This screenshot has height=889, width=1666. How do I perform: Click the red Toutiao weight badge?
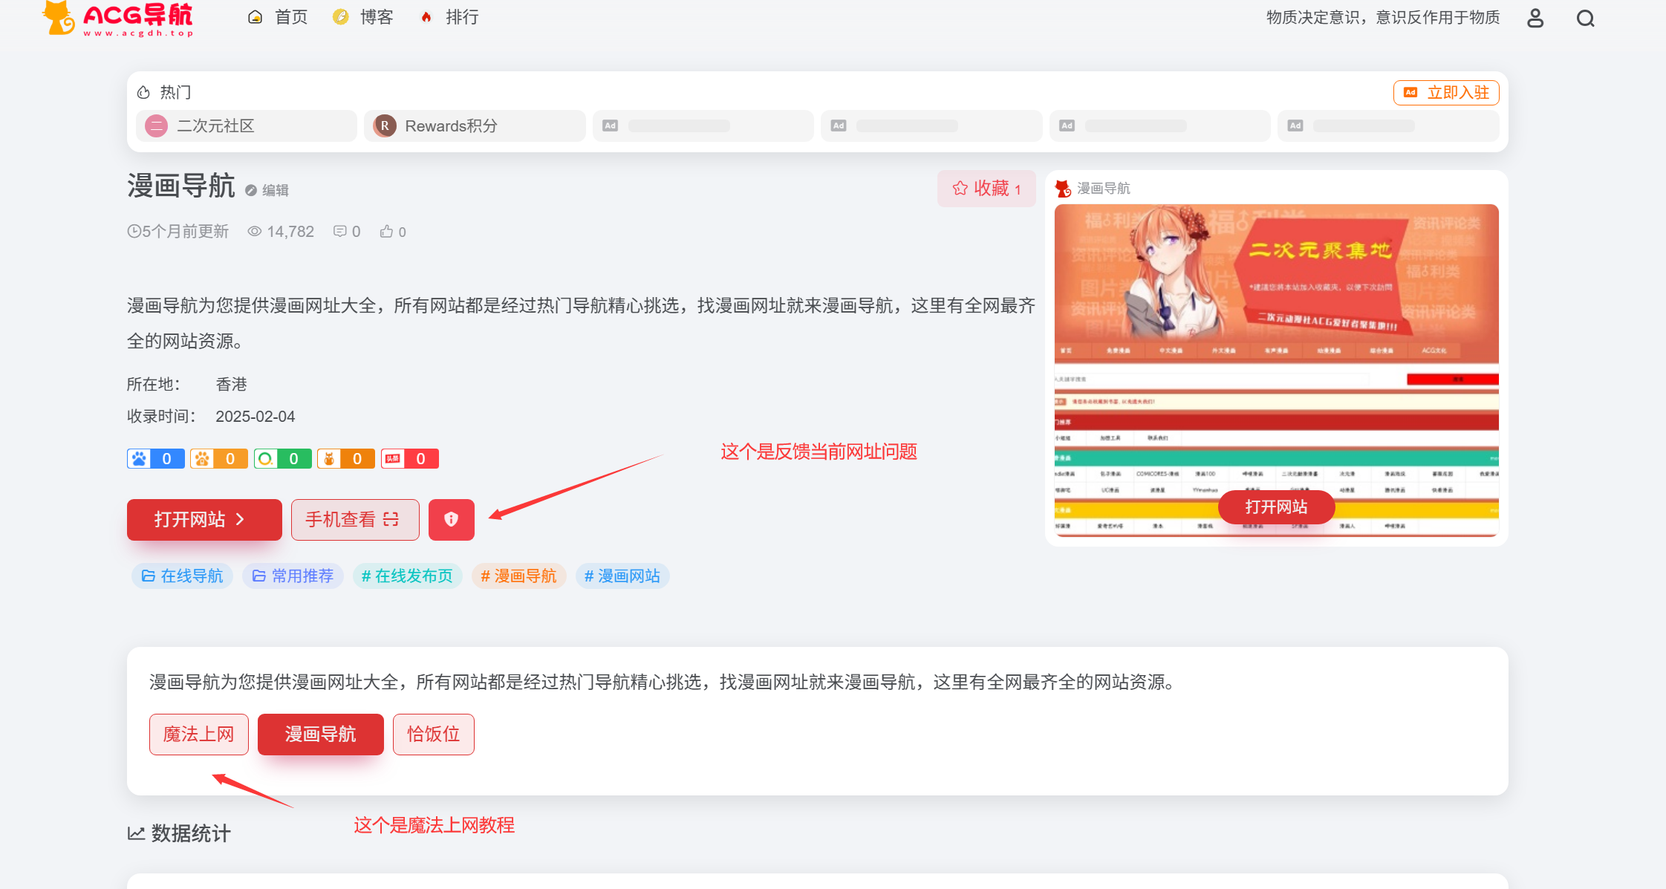409,458
